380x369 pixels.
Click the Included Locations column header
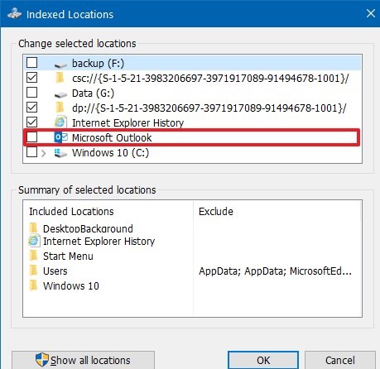click(71, 212)
